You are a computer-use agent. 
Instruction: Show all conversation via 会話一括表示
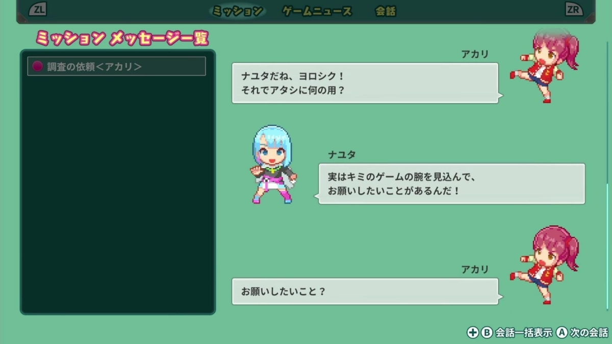(524, 332)
